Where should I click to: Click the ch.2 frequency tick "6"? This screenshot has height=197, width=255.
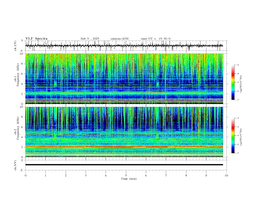23,127
